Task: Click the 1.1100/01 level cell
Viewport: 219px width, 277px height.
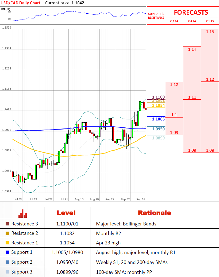Action: [x=67, y=224]
